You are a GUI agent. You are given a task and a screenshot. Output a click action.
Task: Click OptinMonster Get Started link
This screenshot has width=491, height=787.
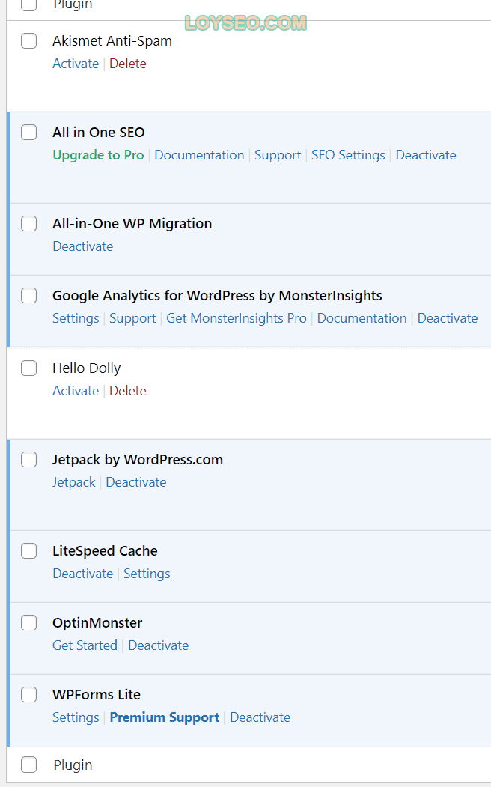click(x=85, y=645)
